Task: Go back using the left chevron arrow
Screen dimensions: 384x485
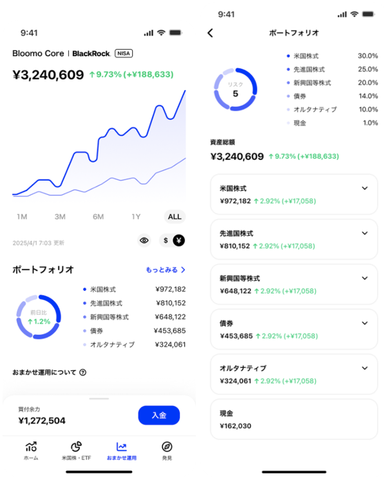Action: tap(211, 33)
